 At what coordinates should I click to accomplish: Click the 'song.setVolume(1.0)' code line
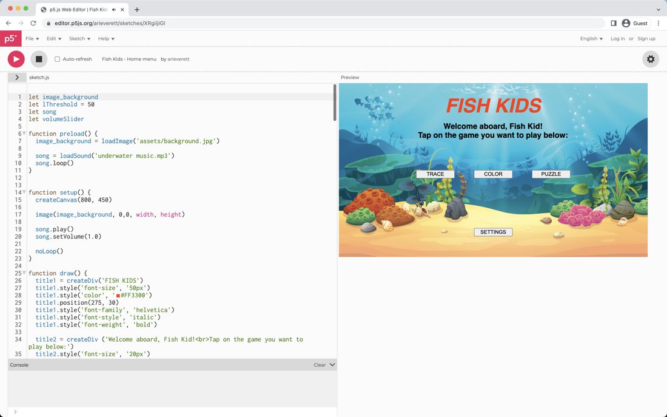click(x=69, y=236)
